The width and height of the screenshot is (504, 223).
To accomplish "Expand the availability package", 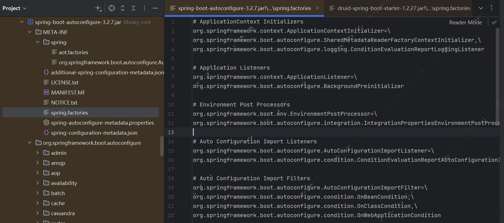I will (38, 183).
